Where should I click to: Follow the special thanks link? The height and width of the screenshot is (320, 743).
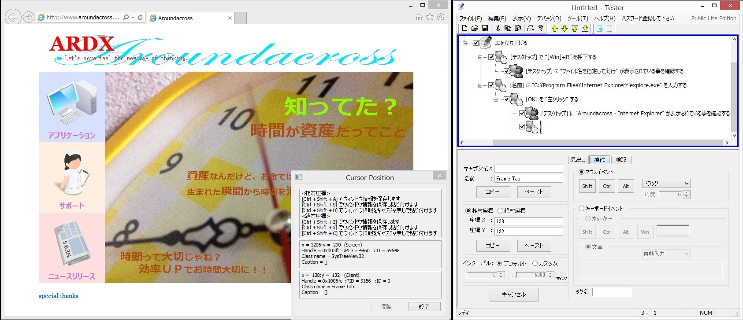click(x=59, y=296)
